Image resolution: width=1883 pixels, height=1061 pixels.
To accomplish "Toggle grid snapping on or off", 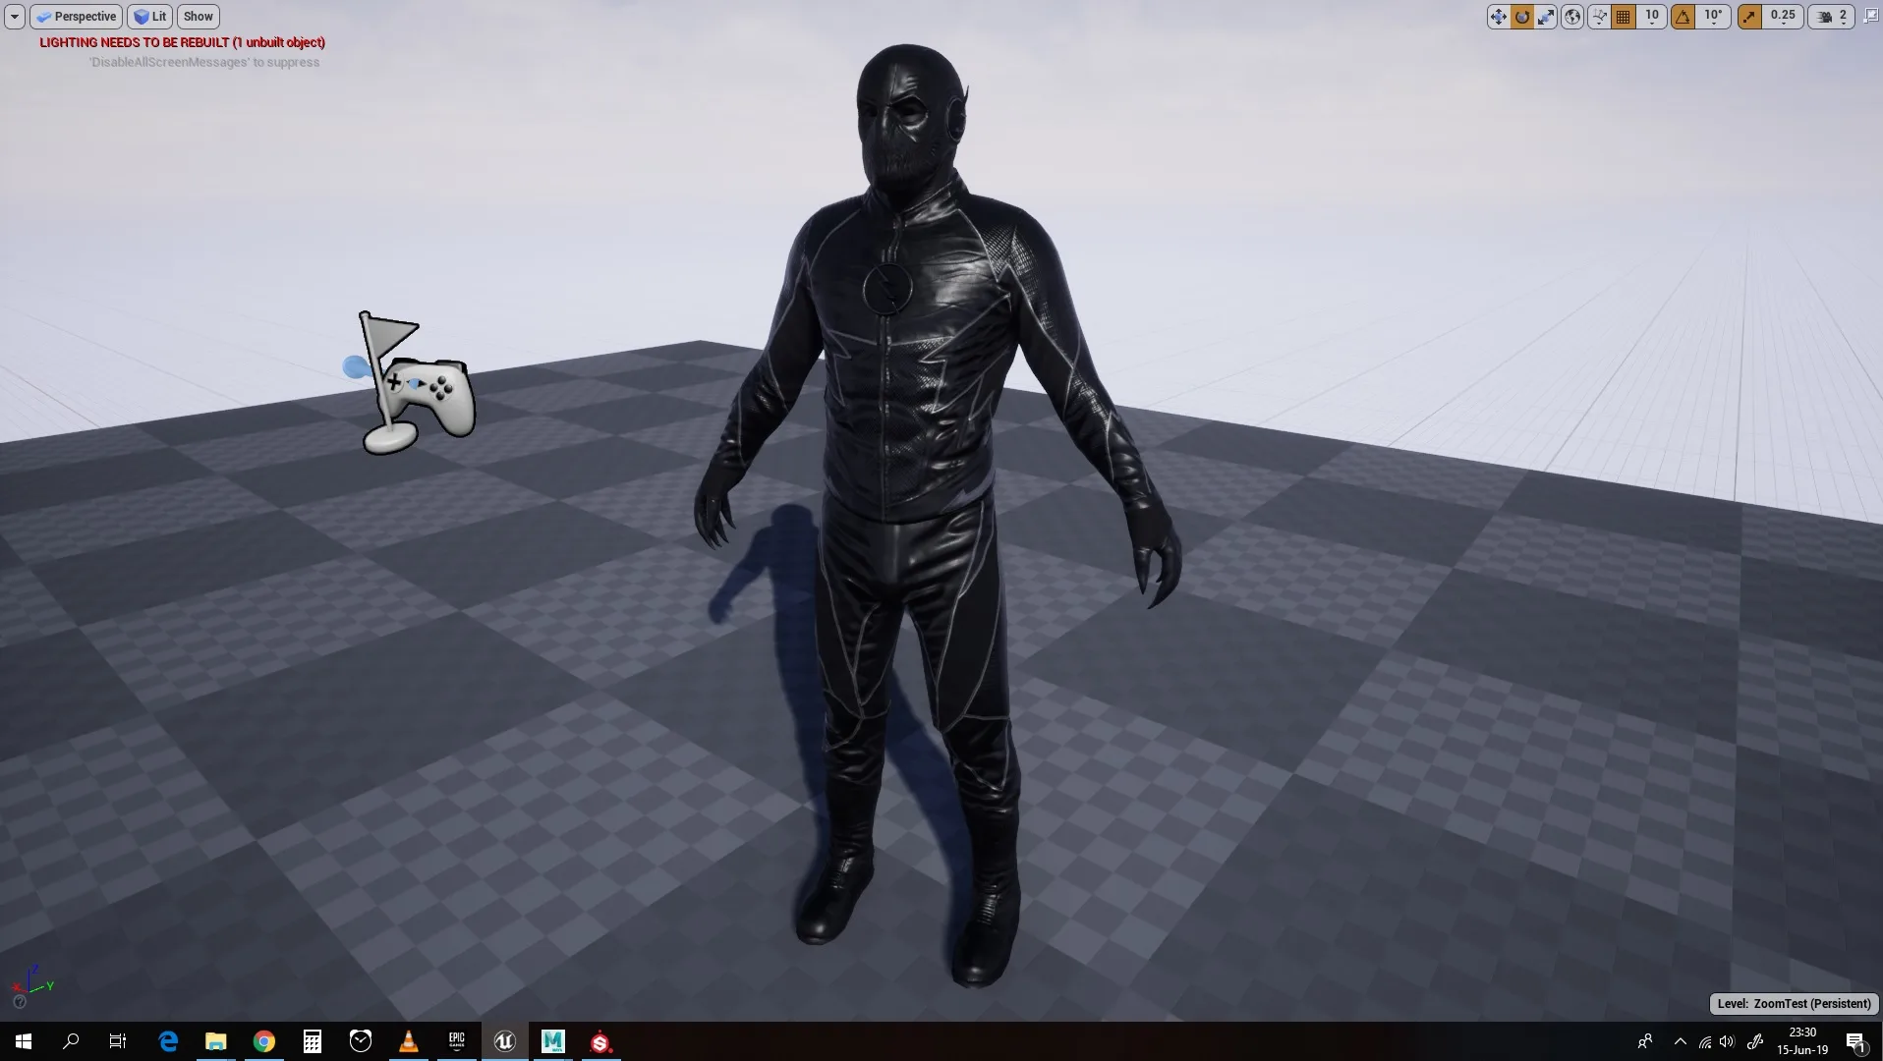I will pos(1622,17).
